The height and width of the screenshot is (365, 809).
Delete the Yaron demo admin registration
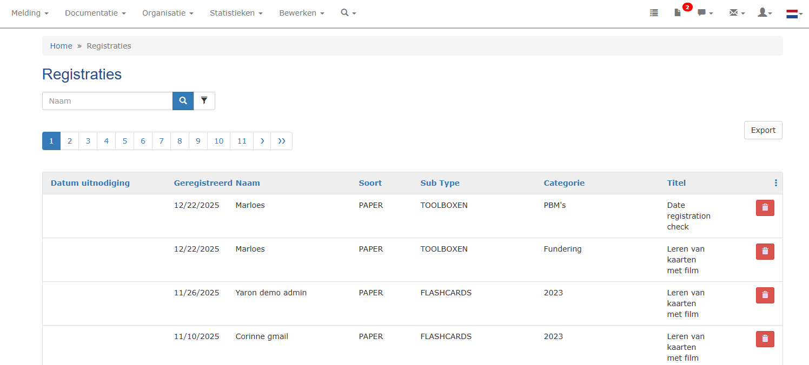pos(765,295)
